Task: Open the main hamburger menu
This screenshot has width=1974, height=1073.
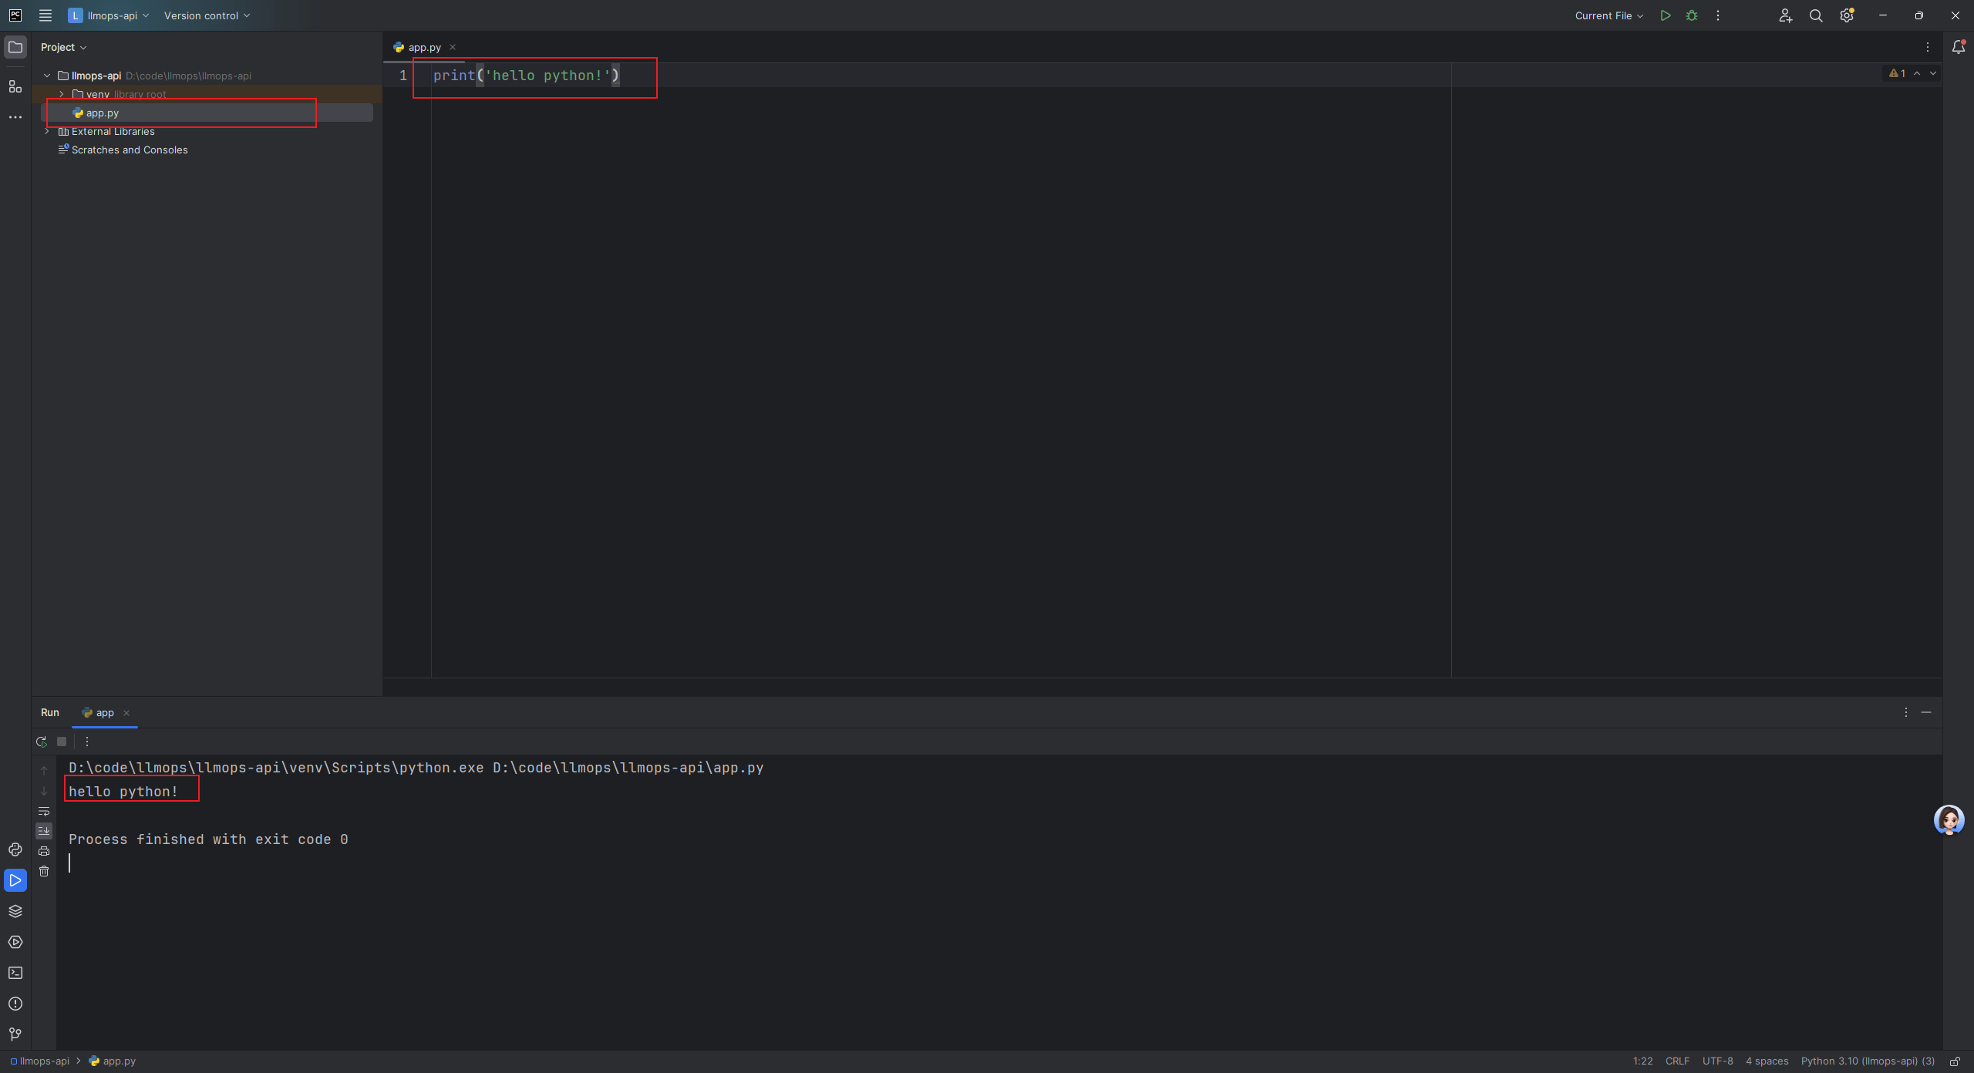Action: (45, 15)
